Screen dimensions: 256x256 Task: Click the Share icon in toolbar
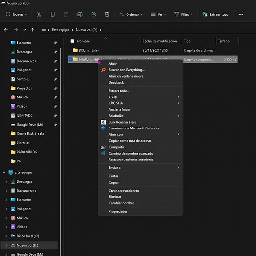(94, 14)
